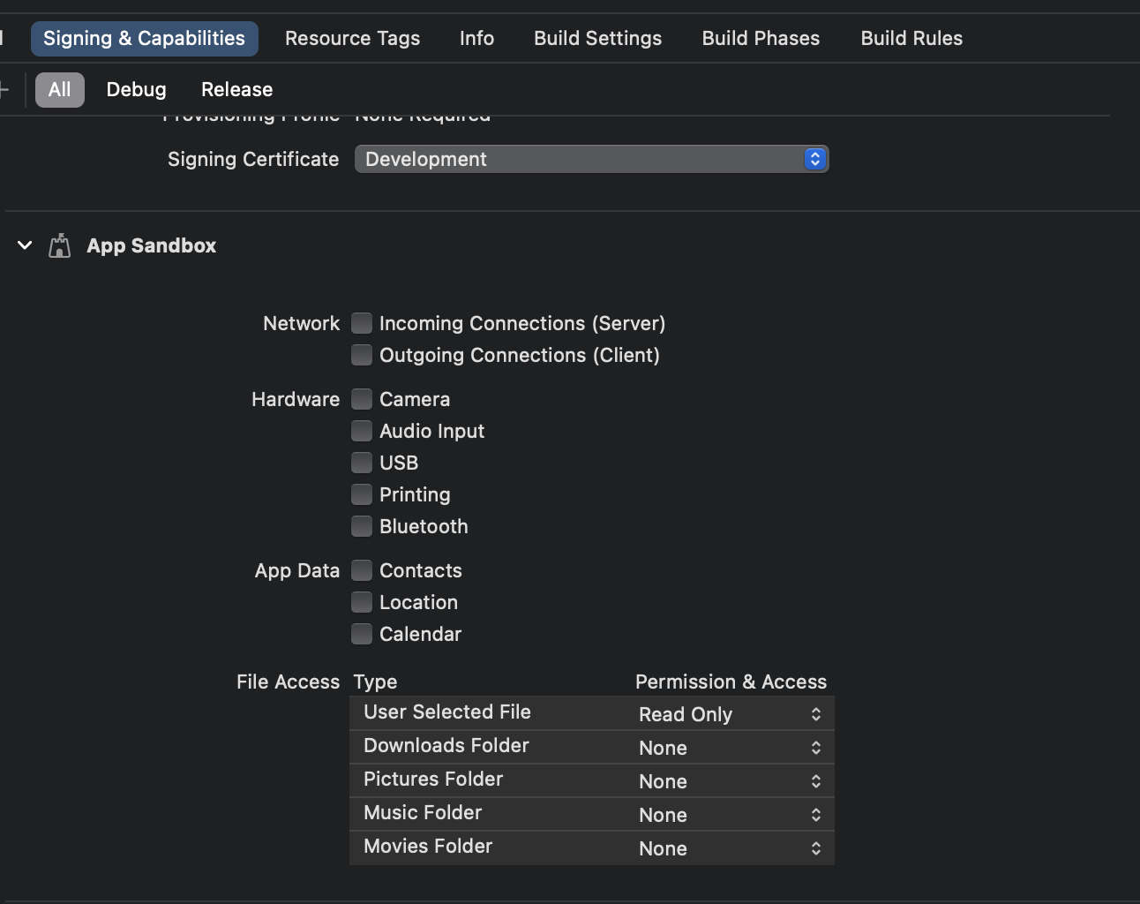Select the Pictures Folder row label
The height and width of the screenshot is (904, 1140).
tap(433, 780)
